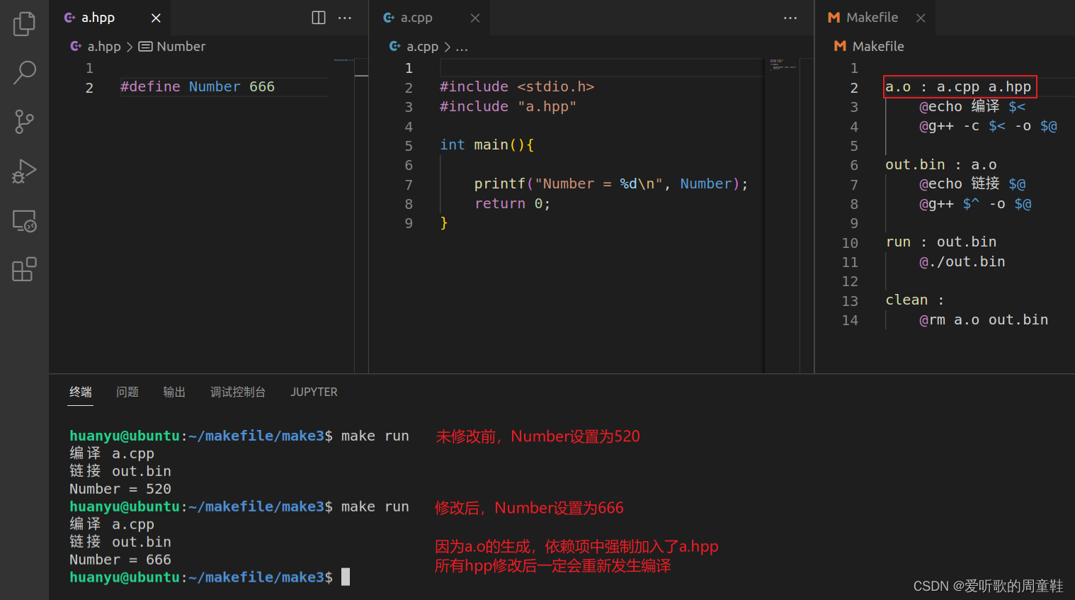Click the #define Number 666 line

[198, 87]
